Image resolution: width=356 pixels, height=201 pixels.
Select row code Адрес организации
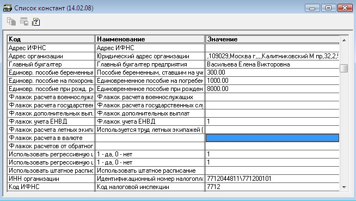click(51, 56)
